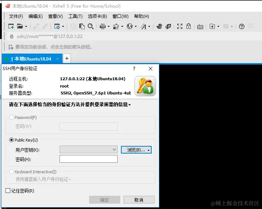Open the 窗口(W) menu

point(121,16)
